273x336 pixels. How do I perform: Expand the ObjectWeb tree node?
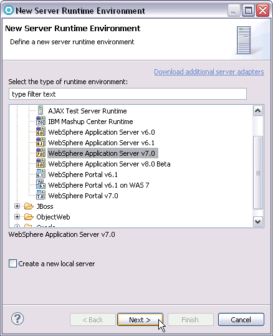click(17, 217)
